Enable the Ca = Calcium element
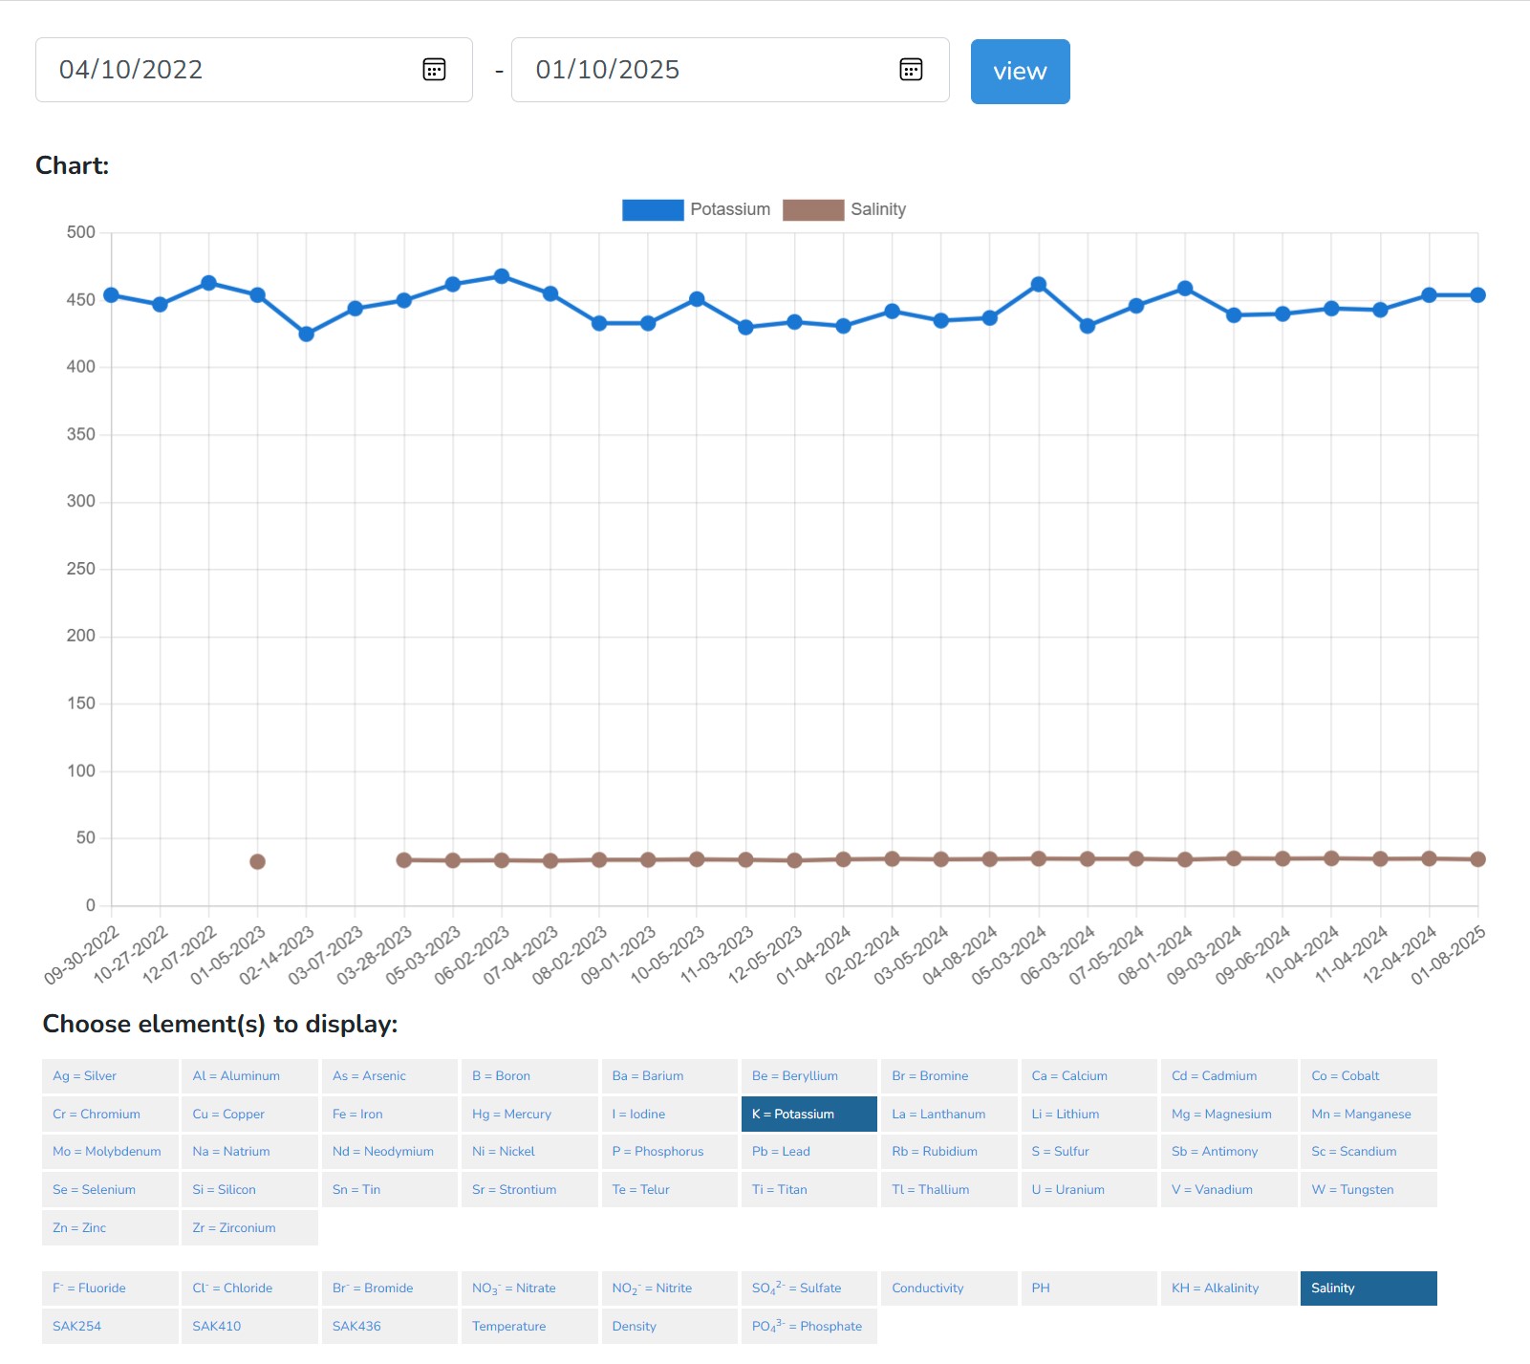 (1088, 1076)
